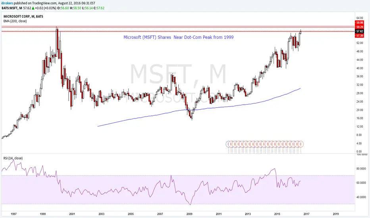Click the red 57.39 price label
Screen dimensions: 370x218
coord(359,36)
